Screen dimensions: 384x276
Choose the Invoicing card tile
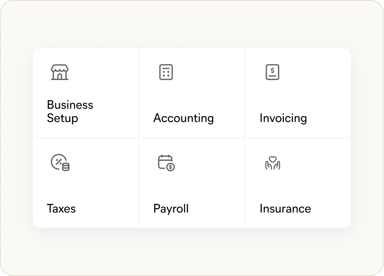click(298, 93)
